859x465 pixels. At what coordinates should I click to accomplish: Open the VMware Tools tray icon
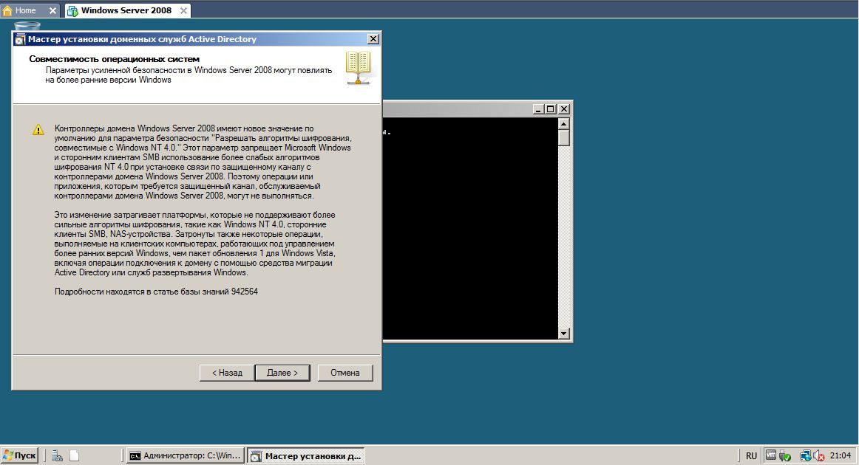(771, 455)
